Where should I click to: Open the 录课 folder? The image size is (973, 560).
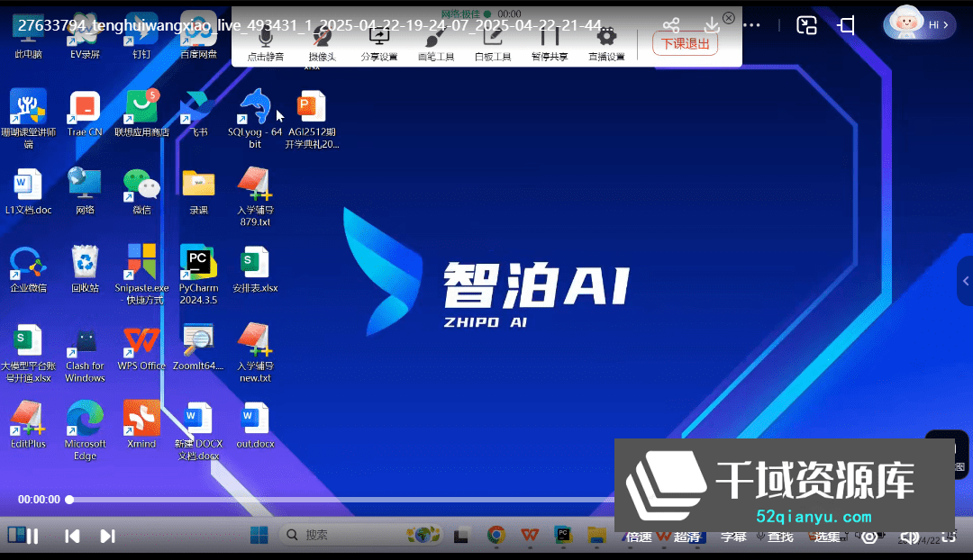pyautogui.click(x=198, y=193)
